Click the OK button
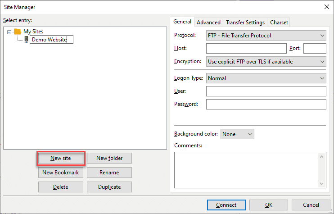Screen dimensions: 334x214 point(269,205)
